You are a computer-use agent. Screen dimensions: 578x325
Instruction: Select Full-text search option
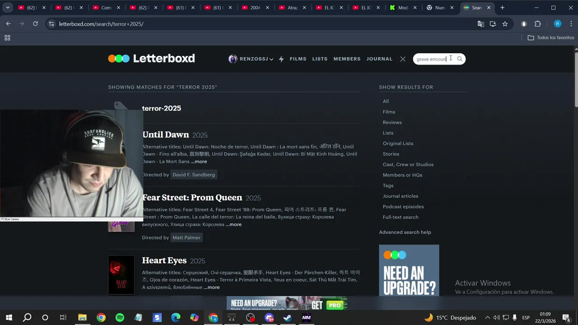point(401,217)
